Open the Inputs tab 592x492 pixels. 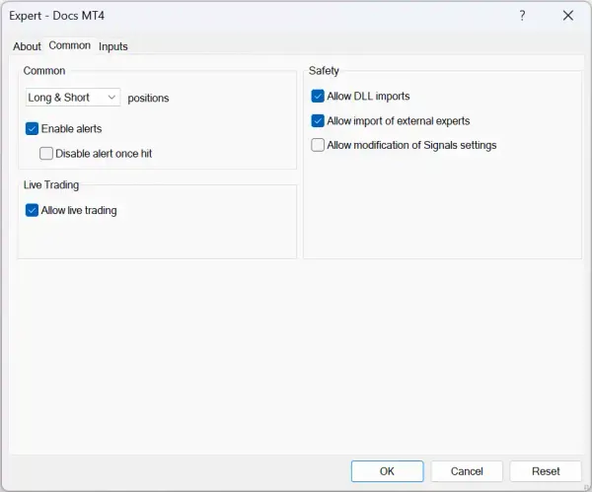(x=113, y=46)
